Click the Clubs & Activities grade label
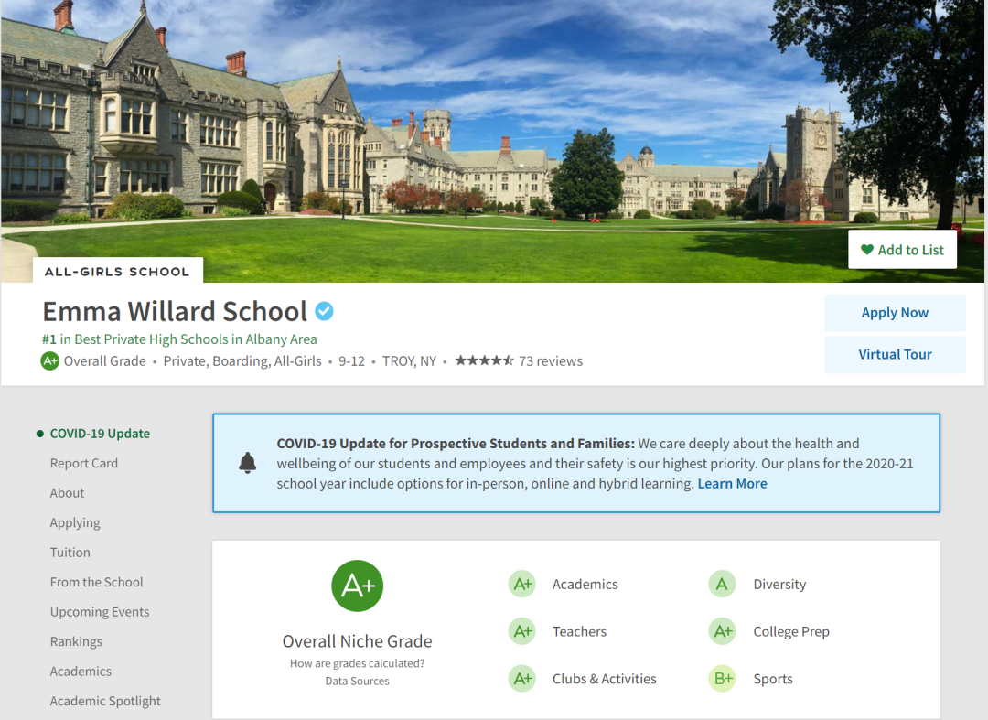Image resolution: width=988 pixels, height=720 pixels. click(605, 679)
